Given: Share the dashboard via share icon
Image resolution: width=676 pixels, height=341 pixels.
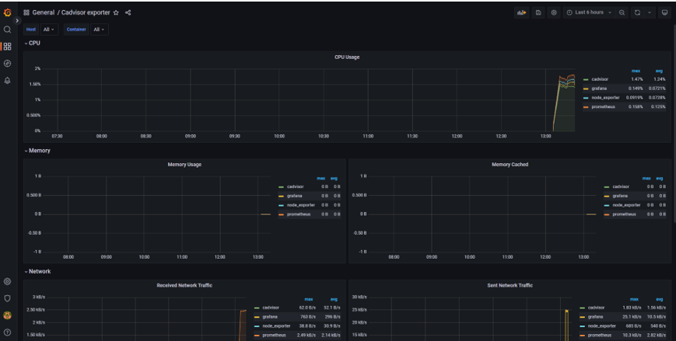Looking at the screenshot, I should [128, 12].
